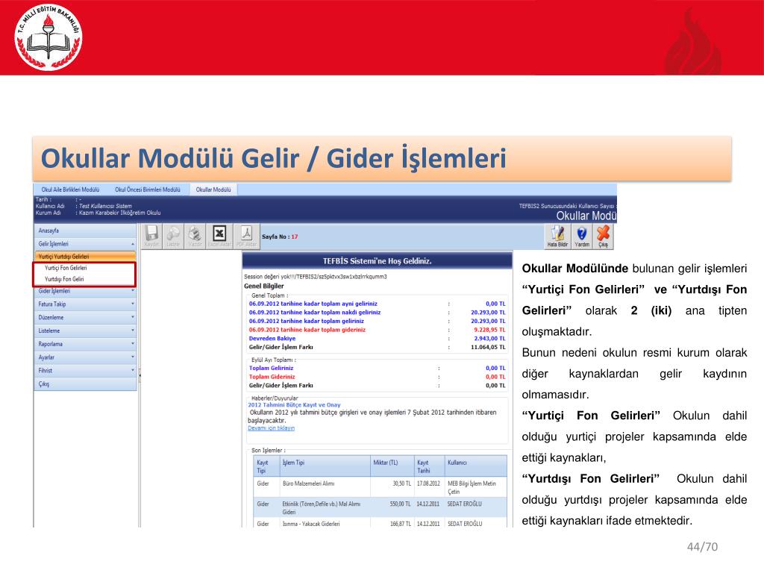Expand the Listeleme section arrow
Viewport: 764px width, 573px height.
pyautogui.click(x=133, y=331)
